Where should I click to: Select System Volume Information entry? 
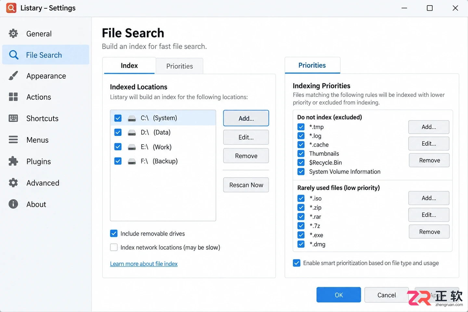pyautogui.click(x=345, y=172)
